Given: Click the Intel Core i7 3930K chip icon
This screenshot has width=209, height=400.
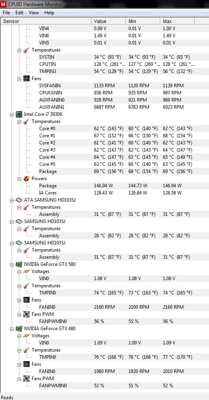Looking at the screenshot, I should [x=19, y=114].
